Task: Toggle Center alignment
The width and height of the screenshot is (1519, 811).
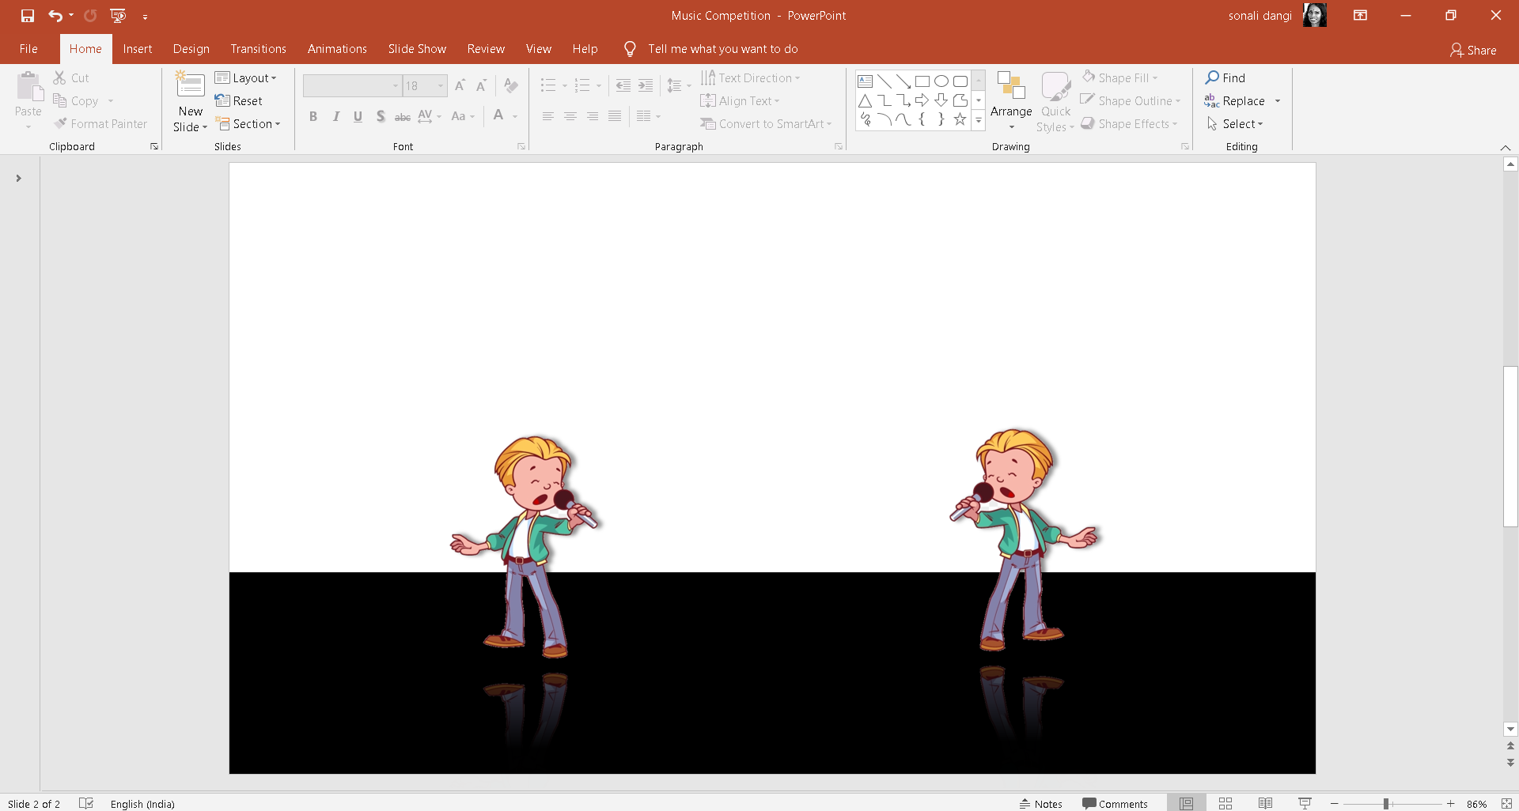Action: coord(570,116)
